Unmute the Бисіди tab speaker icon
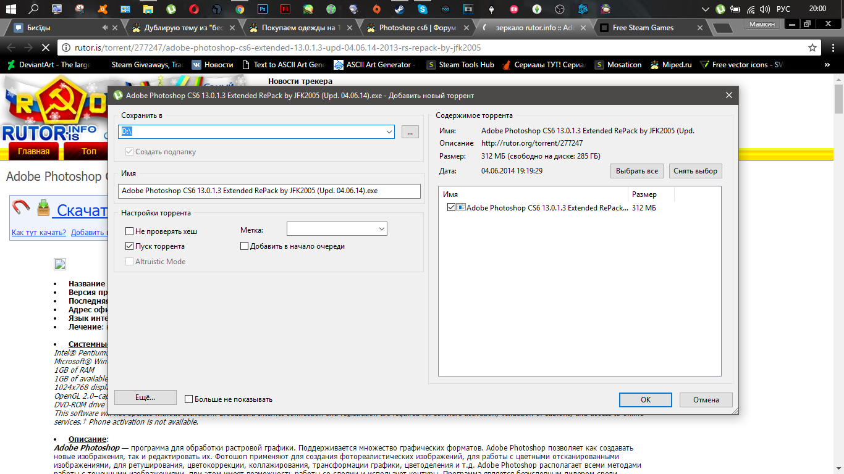 106,28
